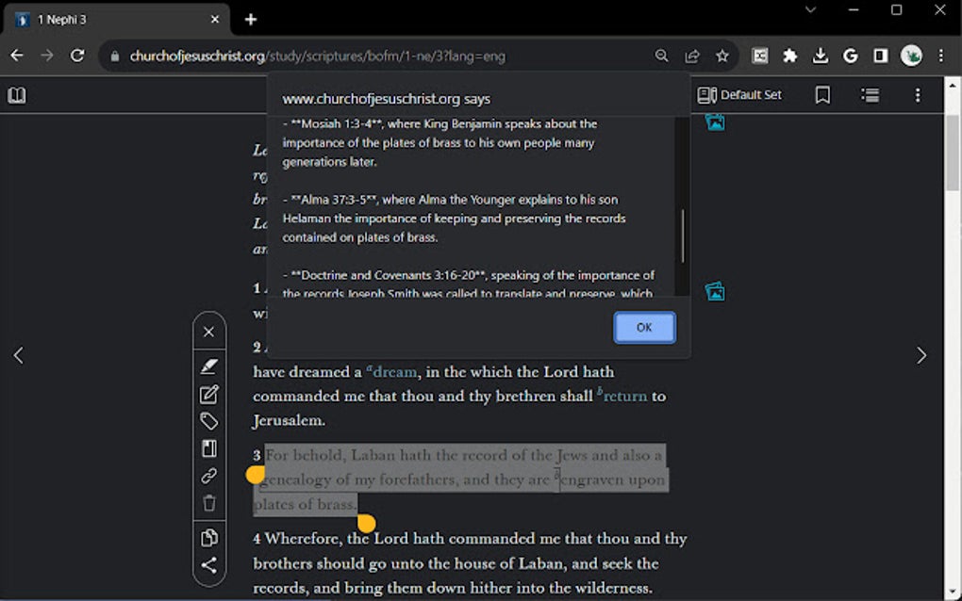
Task: Open the note editing tool
Action: (208, 394)
